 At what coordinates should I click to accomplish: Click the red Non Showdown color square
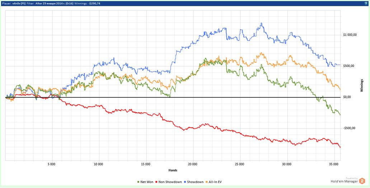pos(156,182)
